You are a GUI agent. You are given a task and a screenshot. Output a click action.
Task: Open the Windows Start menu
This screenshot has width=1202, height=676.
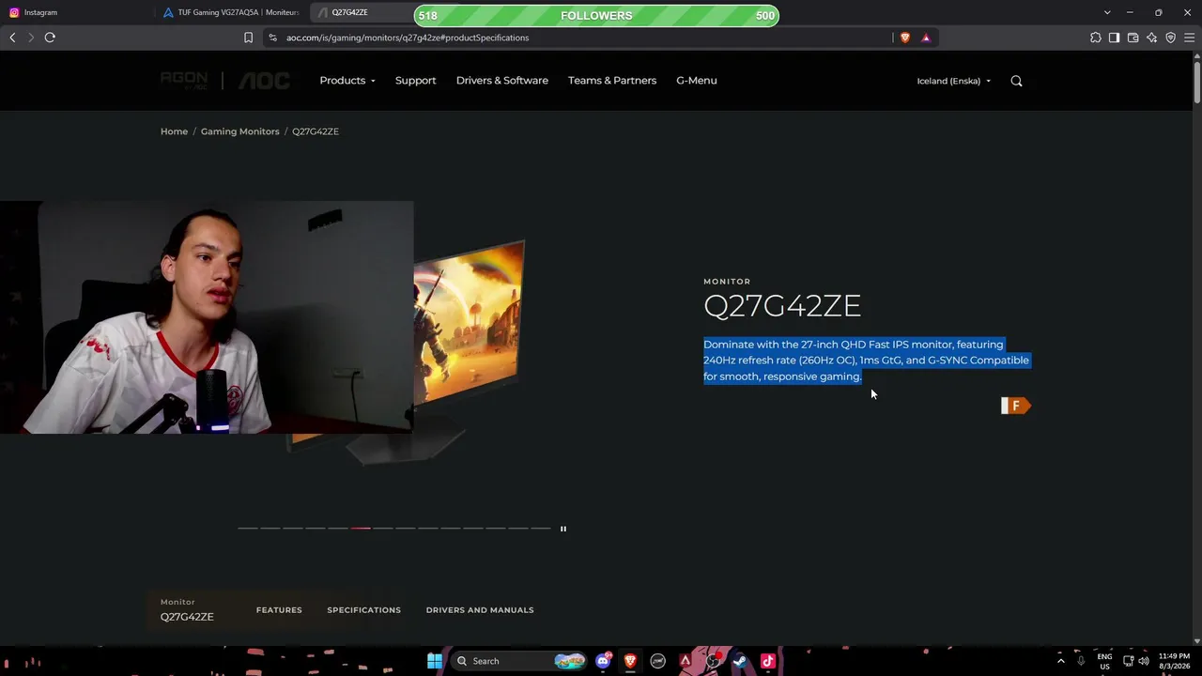click(x=435, y=661)
